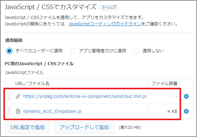This screenshot has height=137, width=197.
Task: Click the アップロードして追加 button
Action: tap(84, 127)
